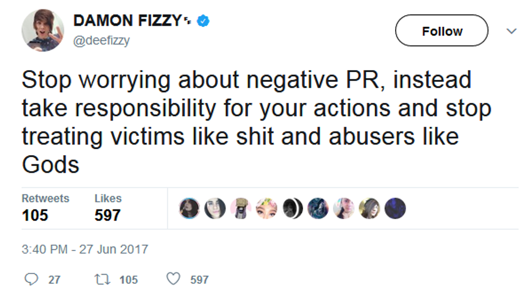
Task: Click the crescent moon liker avatar
Action: click(292, 208)
